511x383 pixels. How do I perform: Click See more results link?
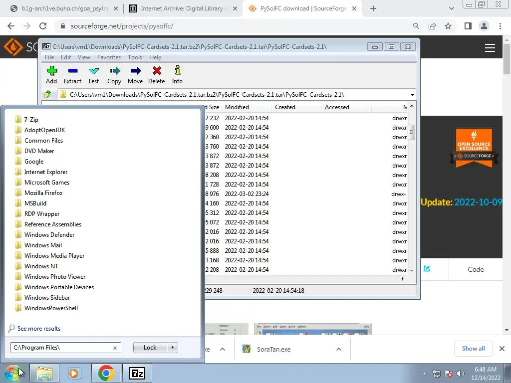click(39, 328)
